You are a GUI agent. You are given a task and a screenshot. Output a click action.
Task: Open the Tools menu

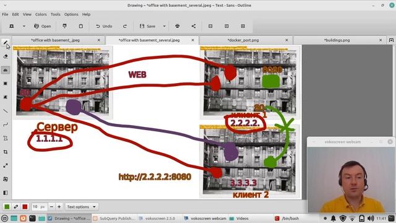(55, 14)
